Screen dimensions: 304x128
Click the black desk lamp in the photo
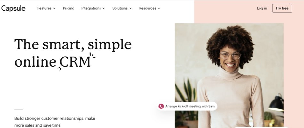(x=276, y=103)
